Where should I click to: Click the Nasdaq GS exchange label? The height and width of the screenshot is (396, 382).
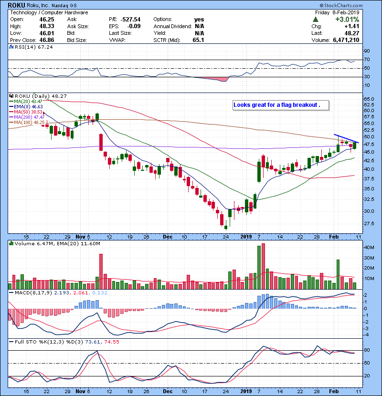64,6
